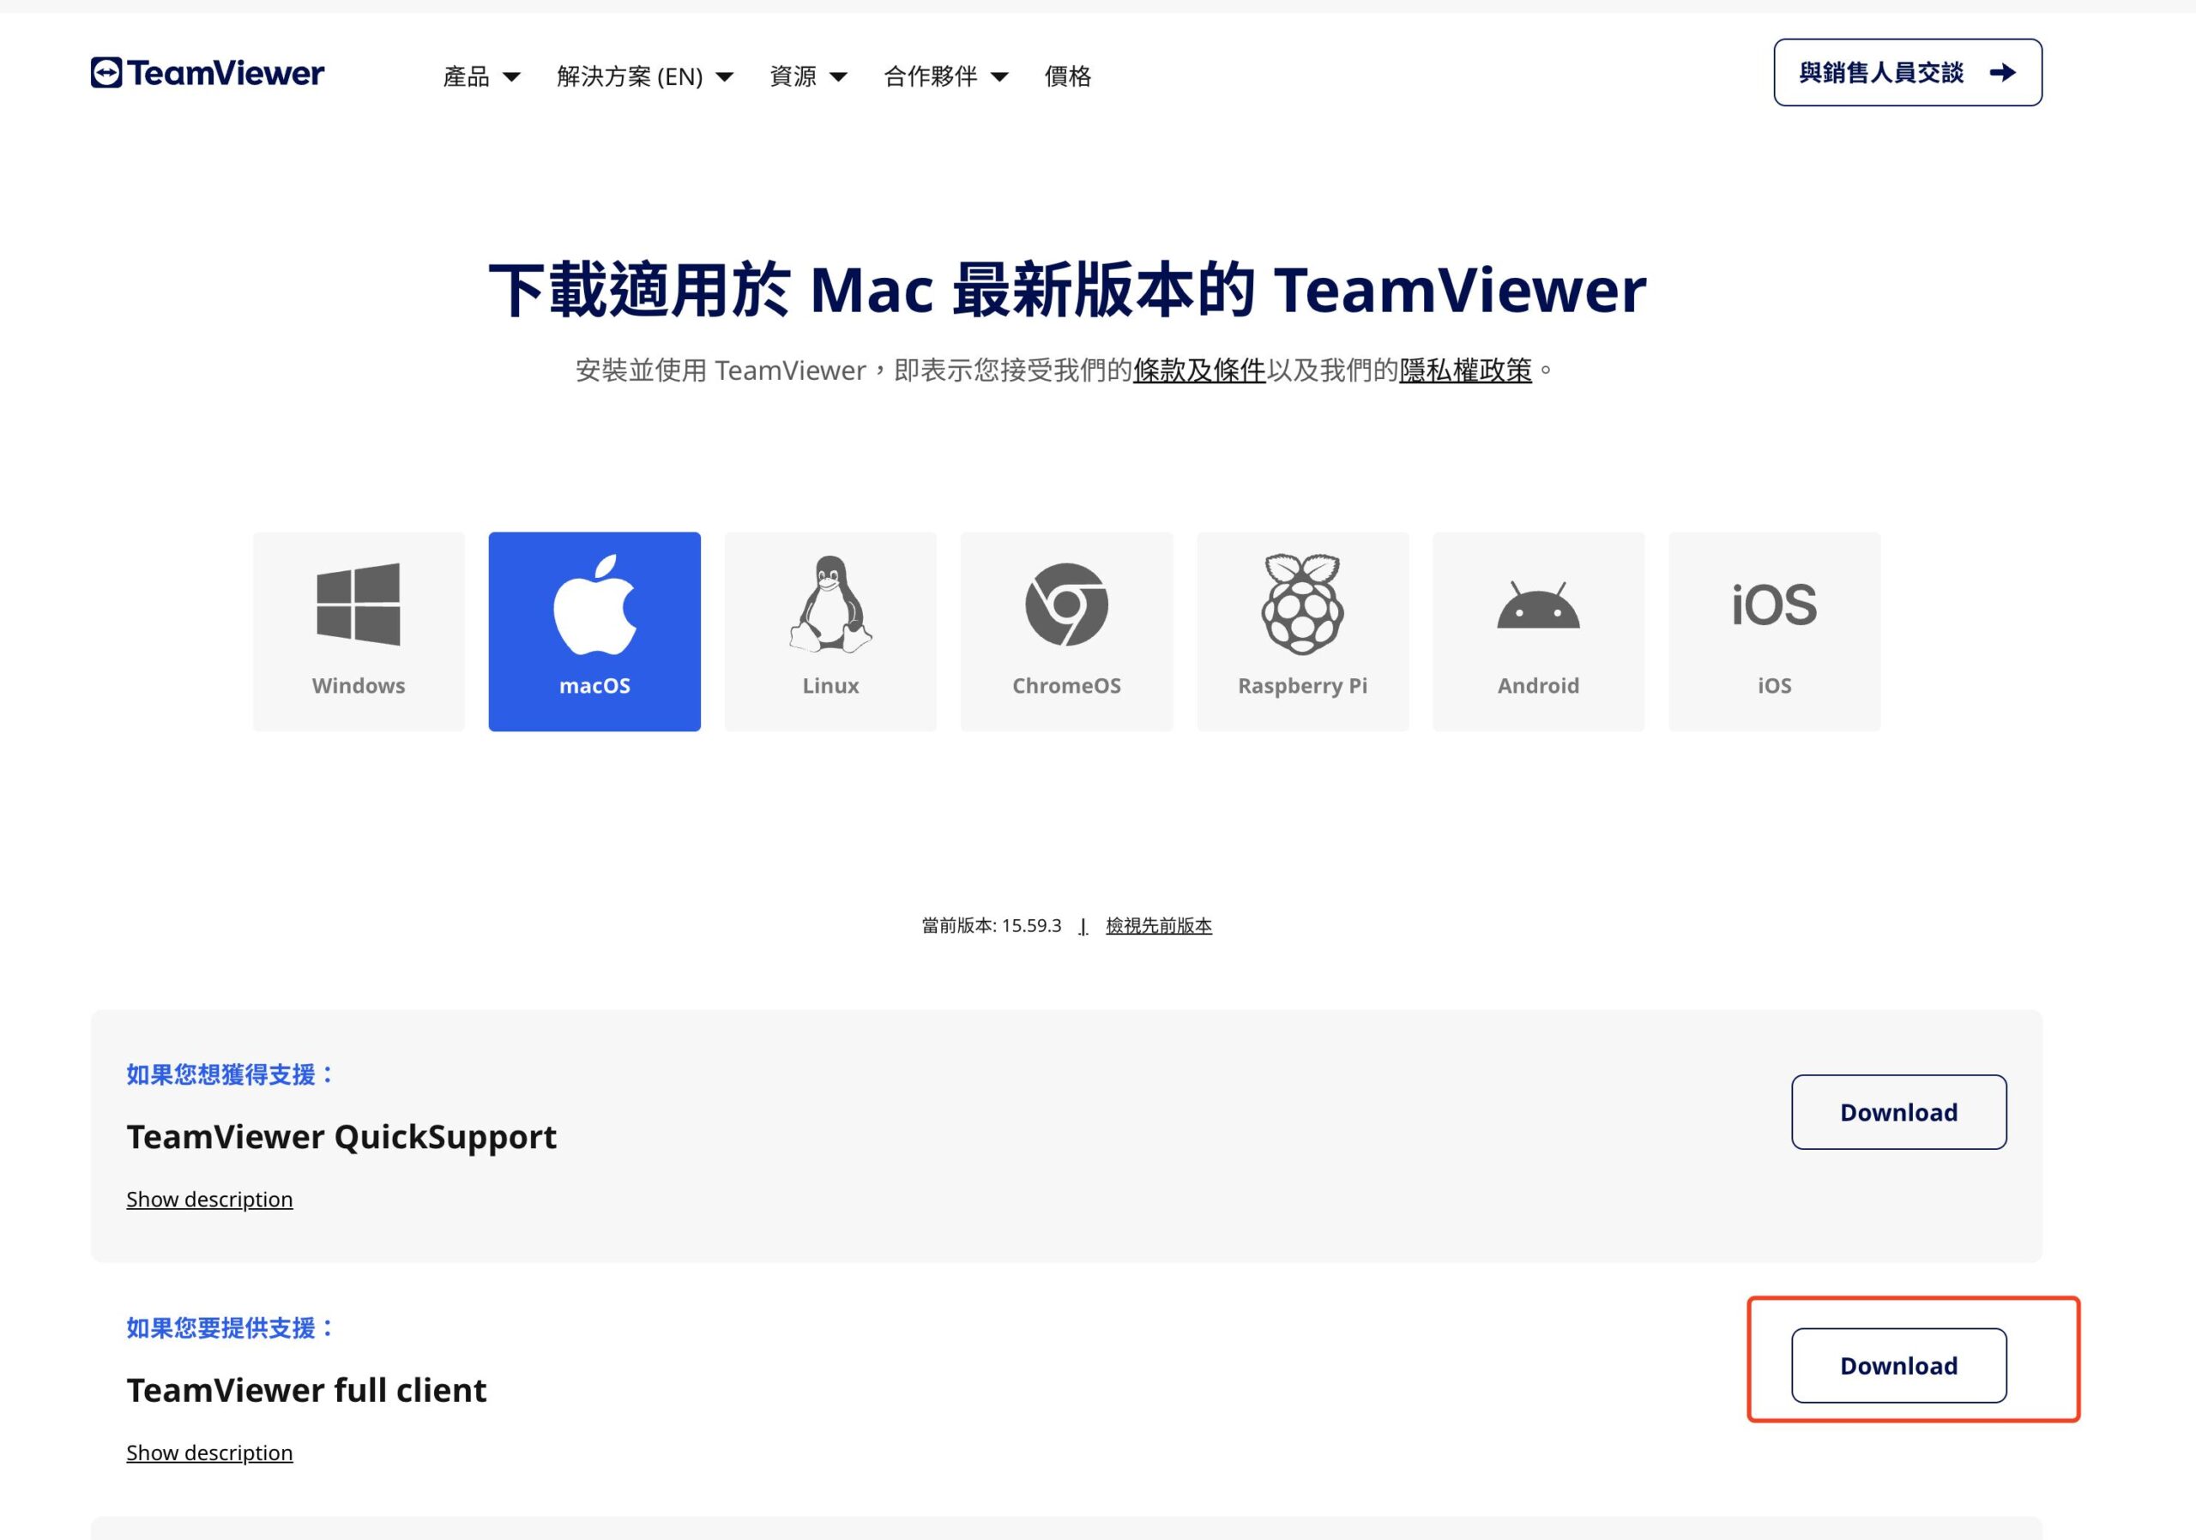Show description for TeamViewer full client
Screen dimensions: 2196x1540
(x=209, y=1452)
